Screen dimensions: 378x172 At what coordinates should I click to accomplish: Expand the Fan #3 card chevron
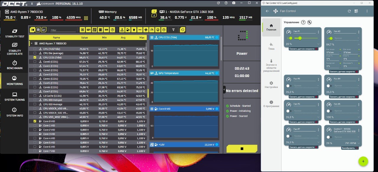pos(318,92)
